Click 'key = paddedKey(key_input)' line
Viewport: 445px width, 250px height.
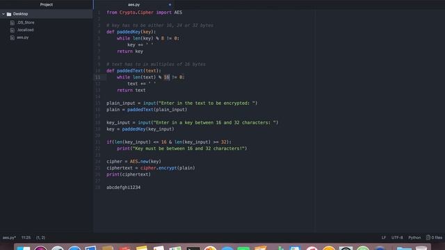point(140,129)
